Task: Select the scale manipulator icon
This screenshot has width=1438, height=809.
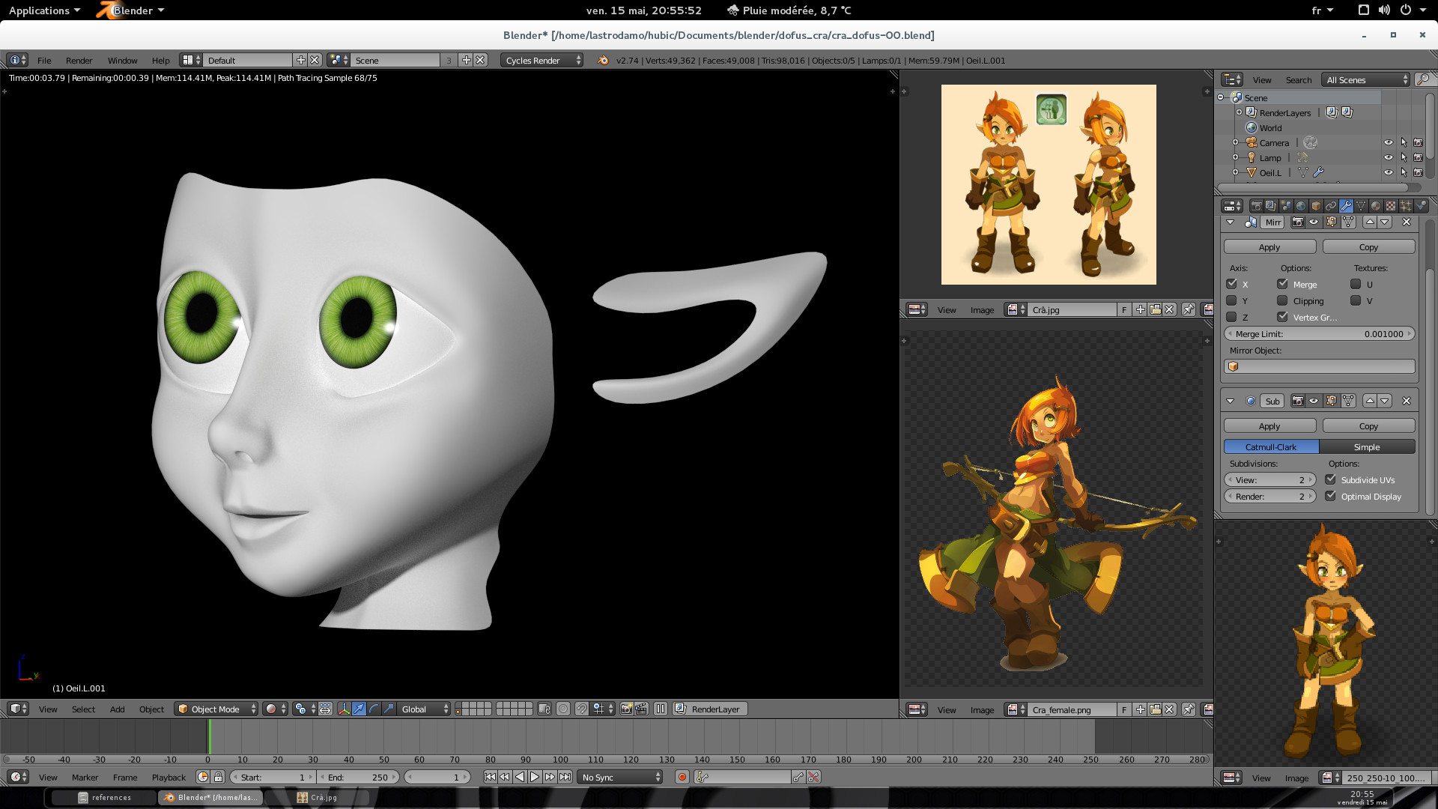Action: (389, 709)
